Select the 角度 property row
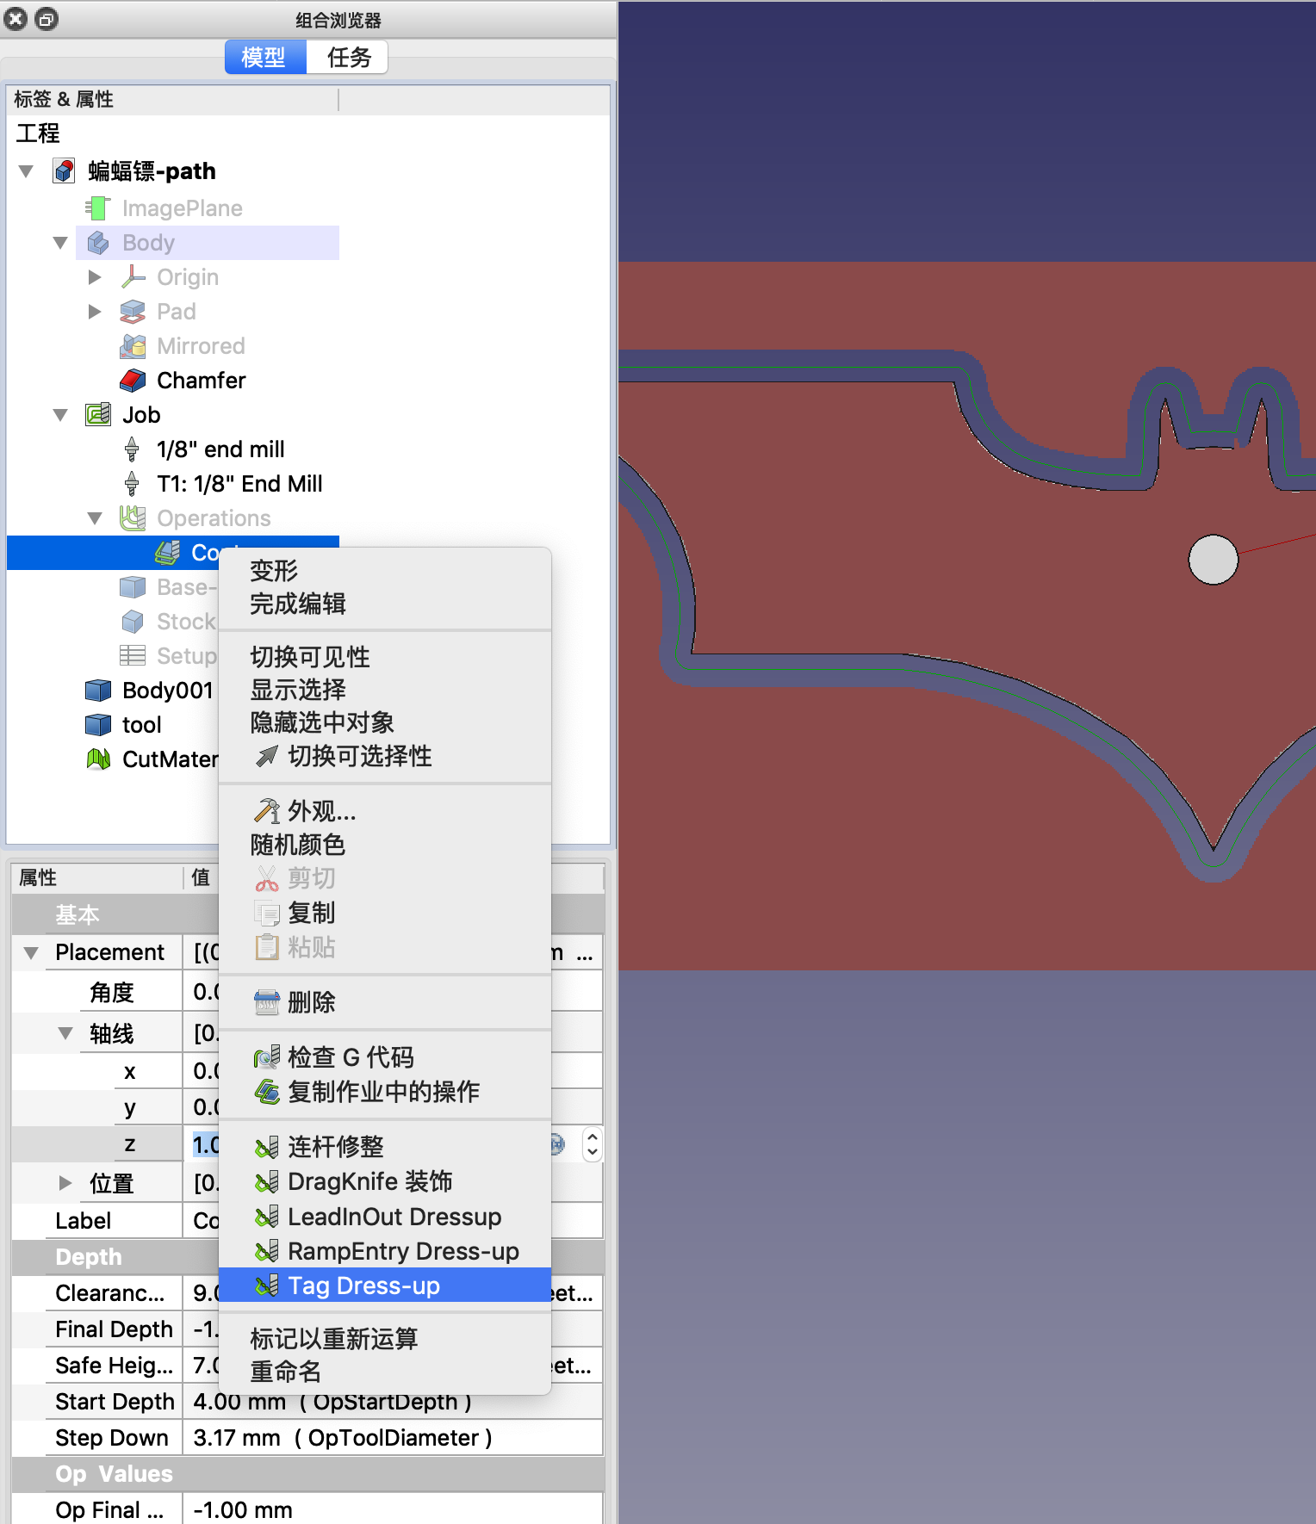 click(x=307, y=992)
